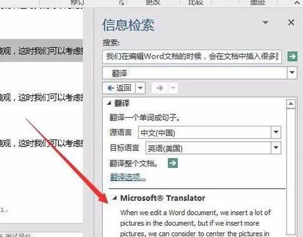Viewport: 303px width, 237px height.
Task: Translate the whole document via green arrow
Action: (173, 163)
